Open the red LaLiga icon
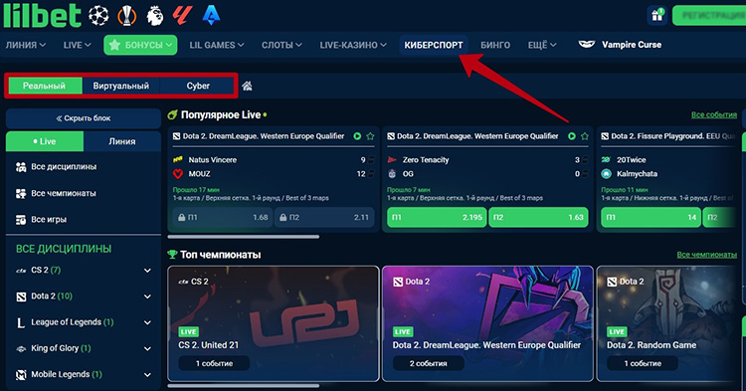746x391 pixels. pyautogui.click(x=182, y=16)
